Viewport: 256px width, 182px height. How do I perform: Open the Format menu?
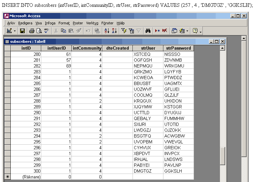pyautogui.click(x=64, y=23)
